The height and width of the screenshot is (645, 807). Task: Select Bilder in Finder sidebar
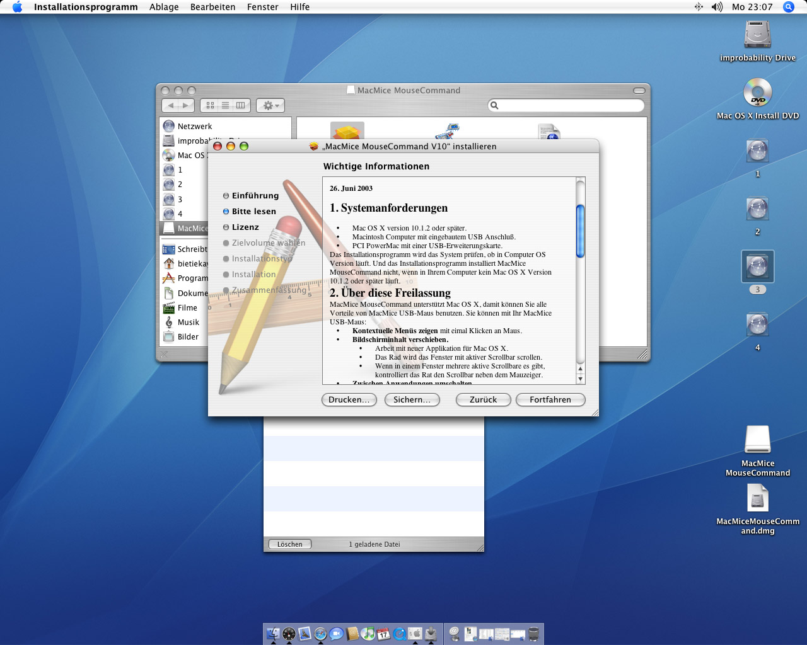(x=184, y=337)
